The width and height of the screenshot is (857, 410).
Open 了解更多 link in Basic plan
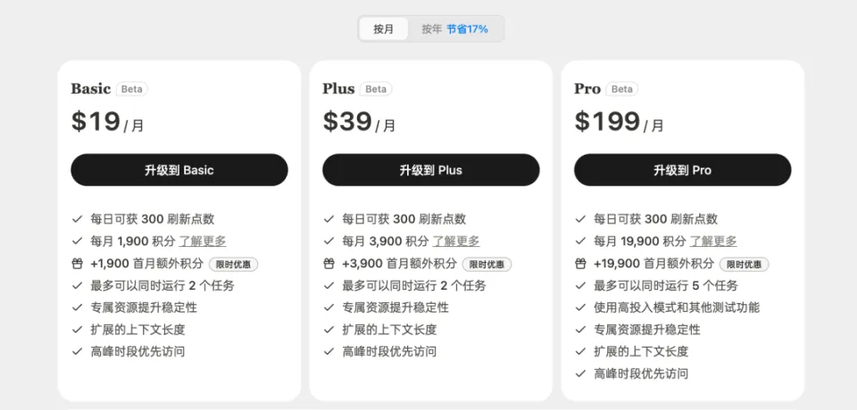click(x=203, y=242)
